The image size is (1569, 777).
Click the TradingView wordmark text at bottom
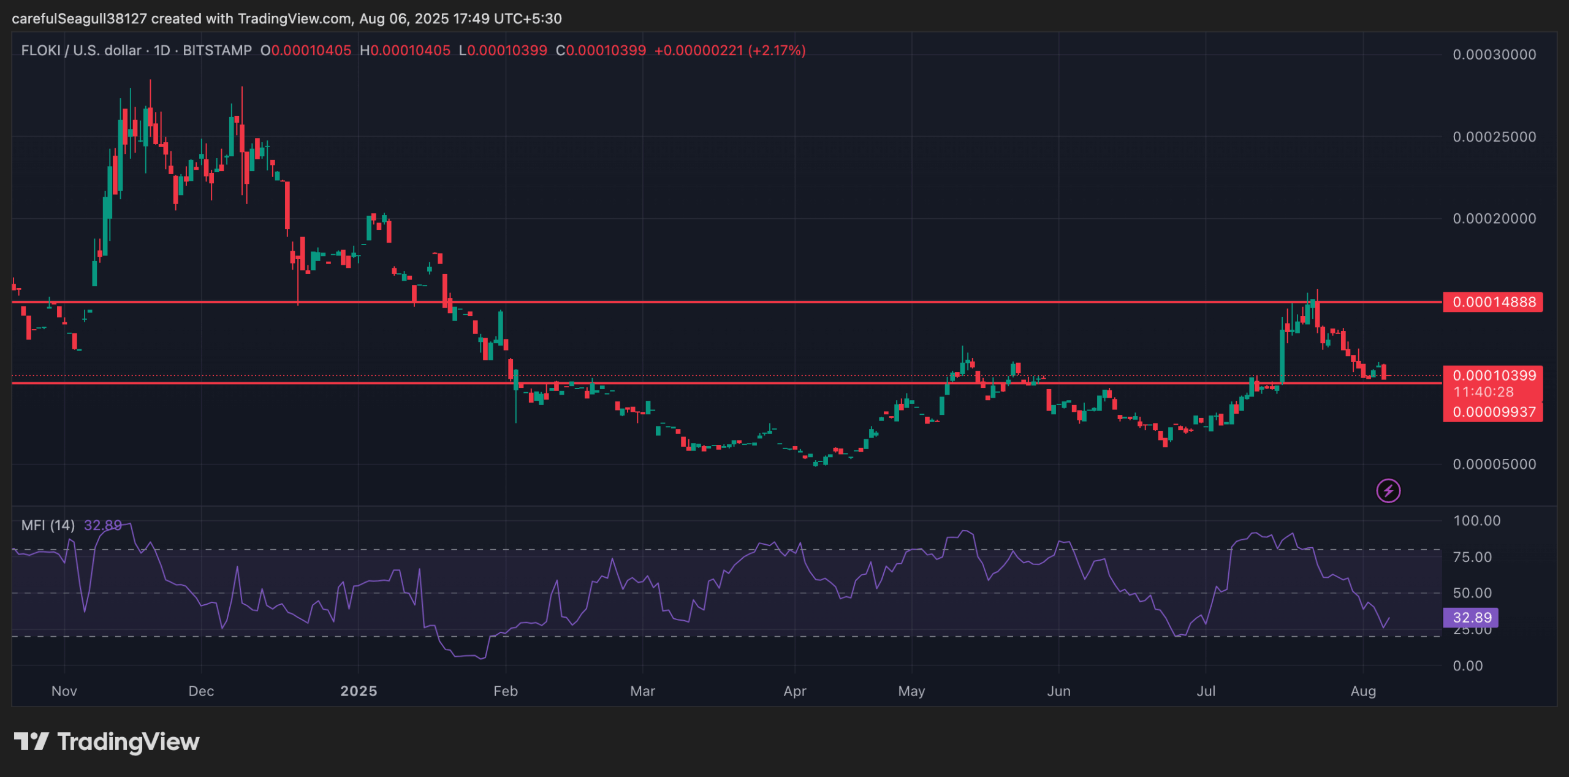pos(128,741)
